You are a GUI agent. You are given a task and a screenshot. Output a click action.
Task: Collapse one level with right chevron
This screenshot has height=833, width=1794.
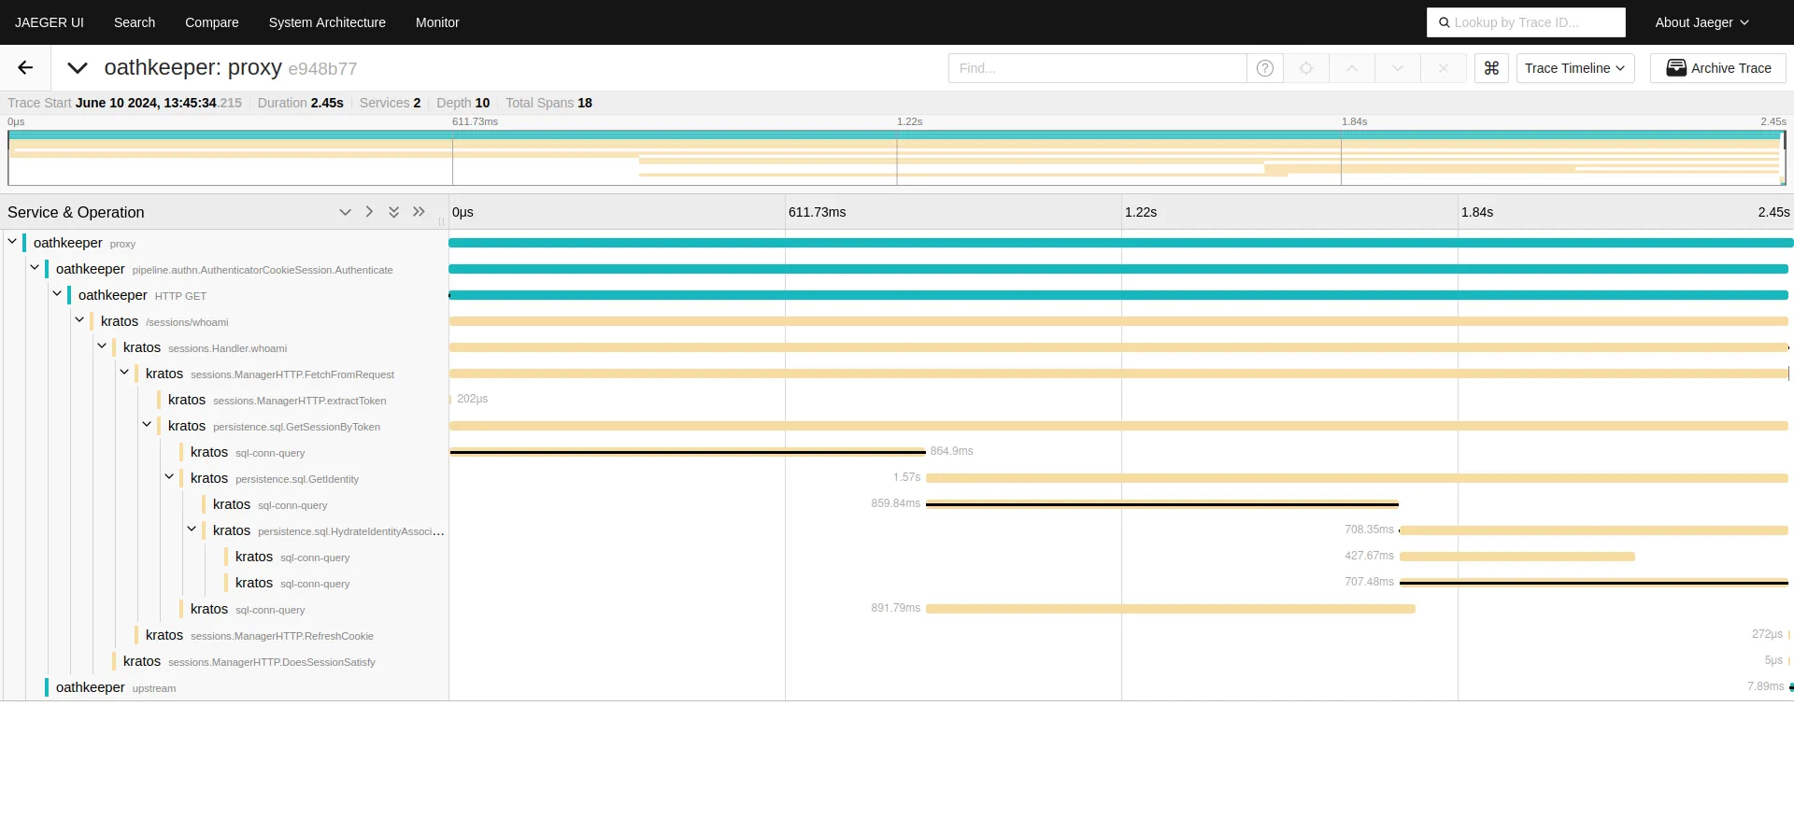(369, 212)
